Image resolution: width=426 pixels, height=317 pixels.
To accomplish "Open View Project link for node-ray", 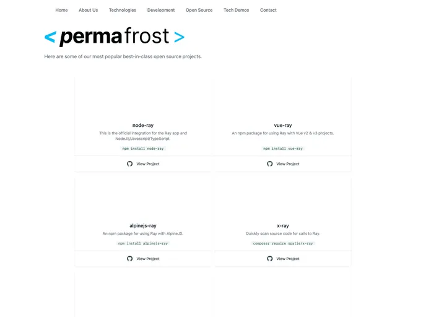I will [148, 164].
